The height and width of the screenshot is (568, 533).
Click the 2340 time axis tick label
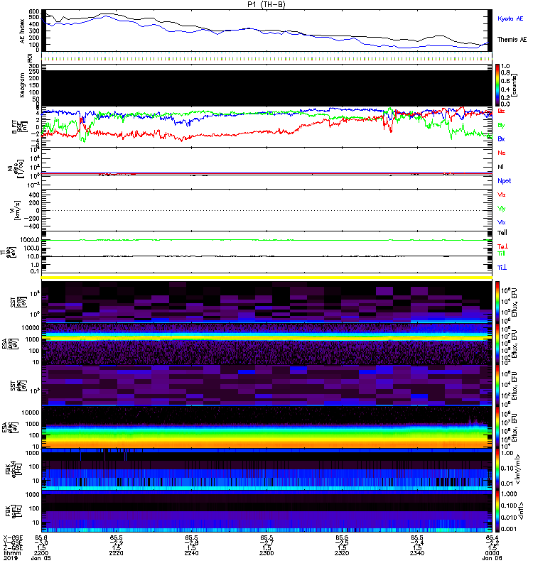click(417, 553)
